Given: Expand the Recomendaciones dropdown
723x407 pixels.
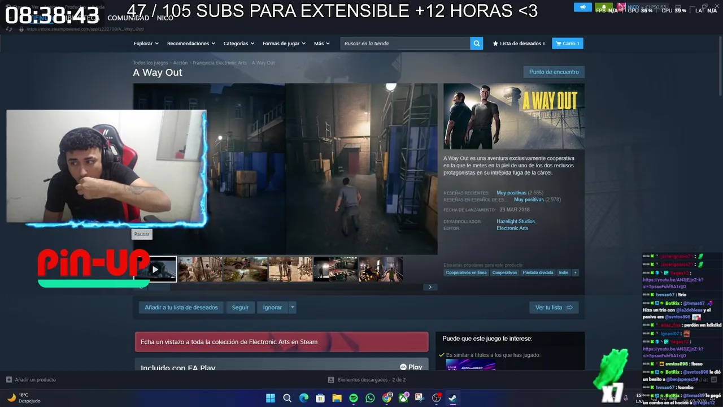Looking at the screenshot, I should pos(191,44).
